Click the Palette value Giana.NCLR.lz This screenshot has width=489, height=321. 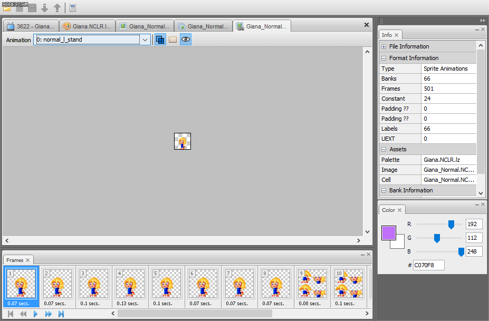[449, 160]
